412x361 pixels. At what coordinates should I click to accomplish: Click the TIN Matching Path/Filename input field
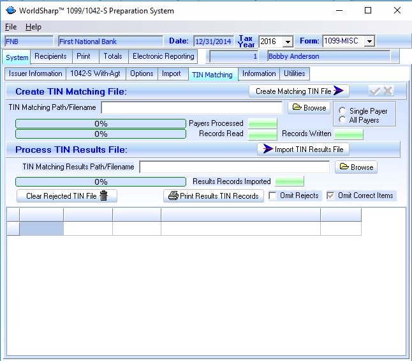tap(191, 108)
